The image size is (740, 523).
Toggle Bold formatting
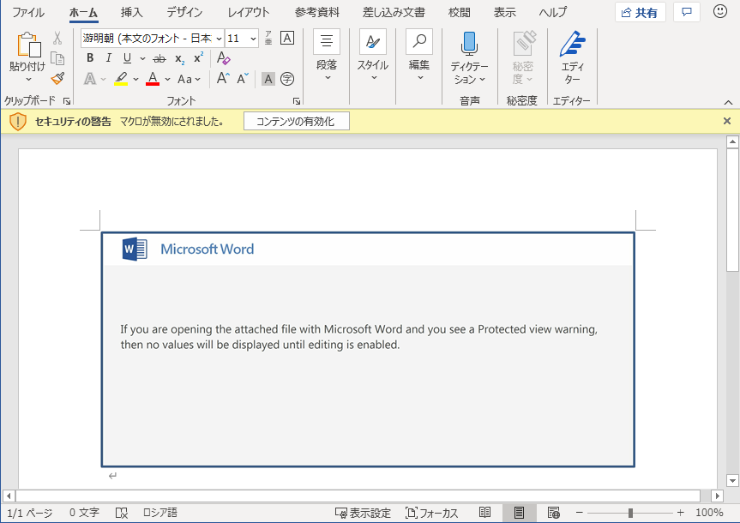[x=90, y=58]
